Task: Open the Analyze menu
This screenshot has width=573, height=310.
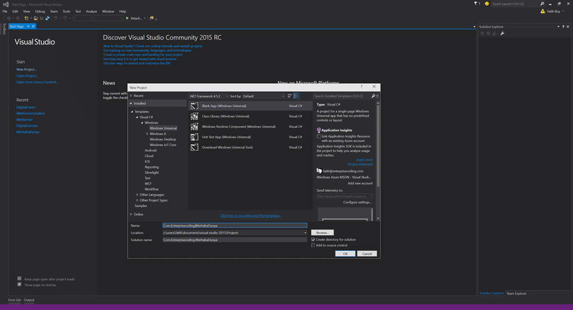Action: [91, 11]
